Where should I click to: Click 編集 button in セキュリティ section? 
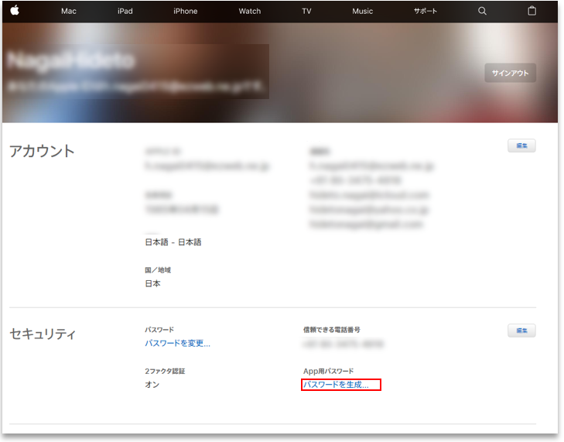(x=521, y=331)
